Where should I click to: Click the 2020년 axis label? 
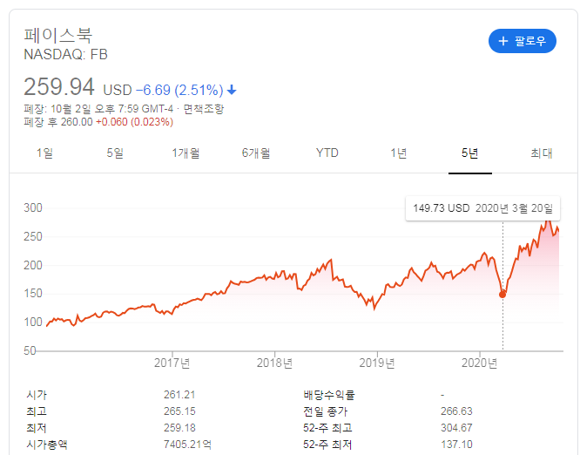coord(479,363)
